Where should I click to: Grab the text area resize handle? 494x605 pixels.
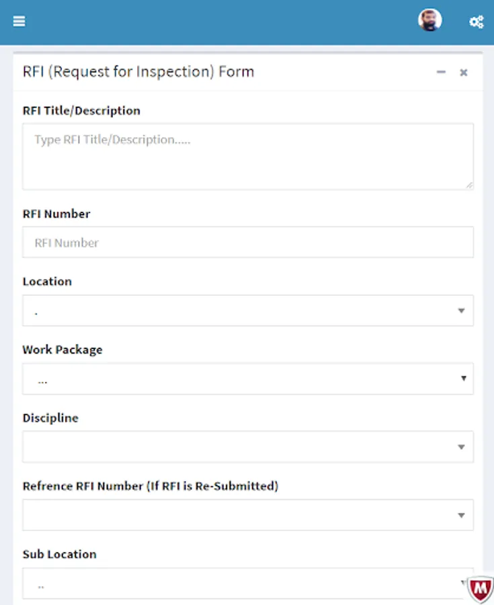tap(468, 184)
